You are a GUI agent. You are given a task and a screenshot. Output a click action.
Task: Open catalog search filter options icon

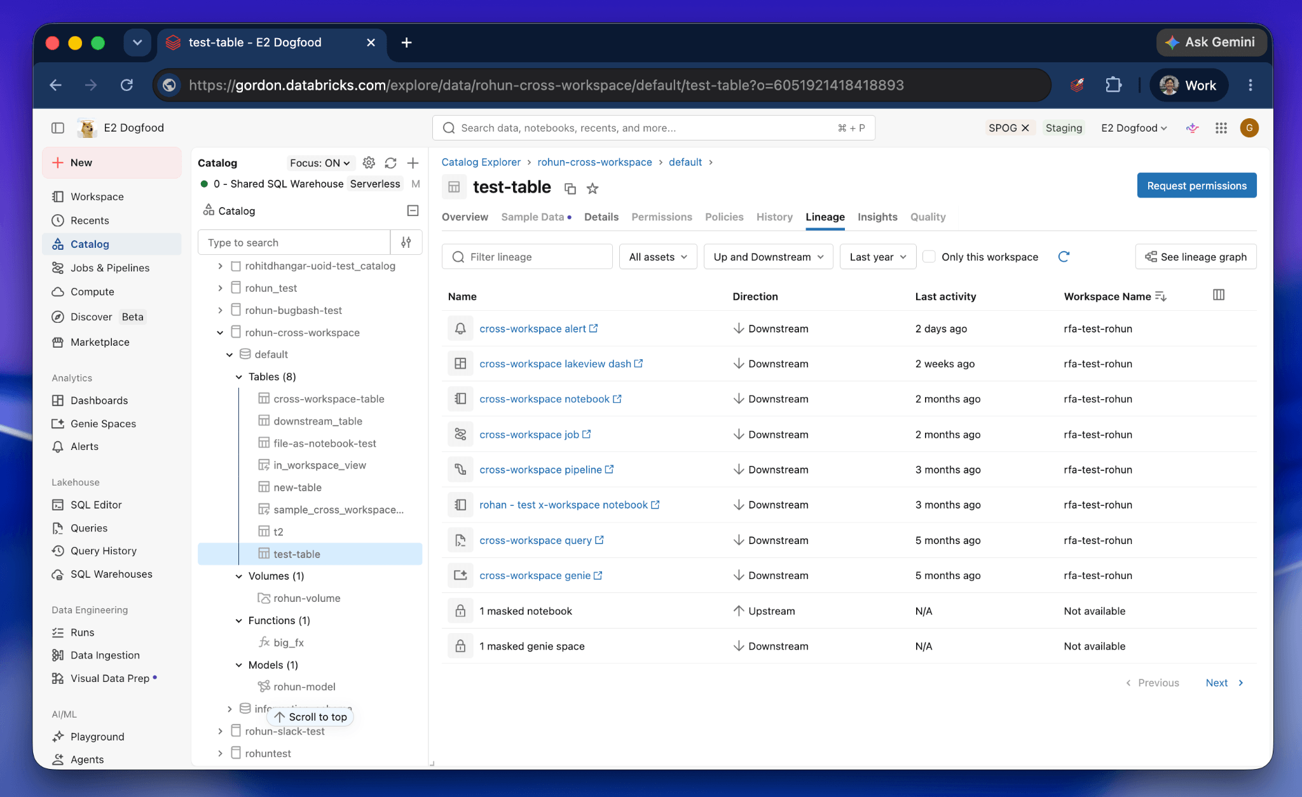(x=406, y=242)
